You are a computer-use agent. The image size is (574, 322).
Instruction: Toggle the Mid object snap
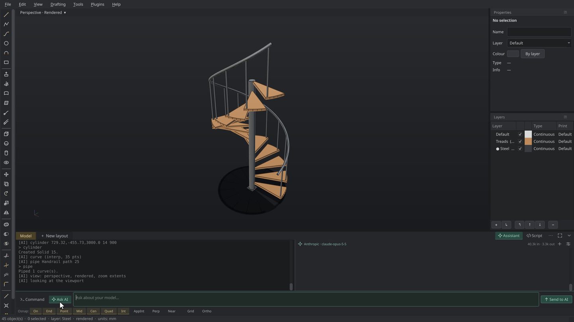pos(79,311)
